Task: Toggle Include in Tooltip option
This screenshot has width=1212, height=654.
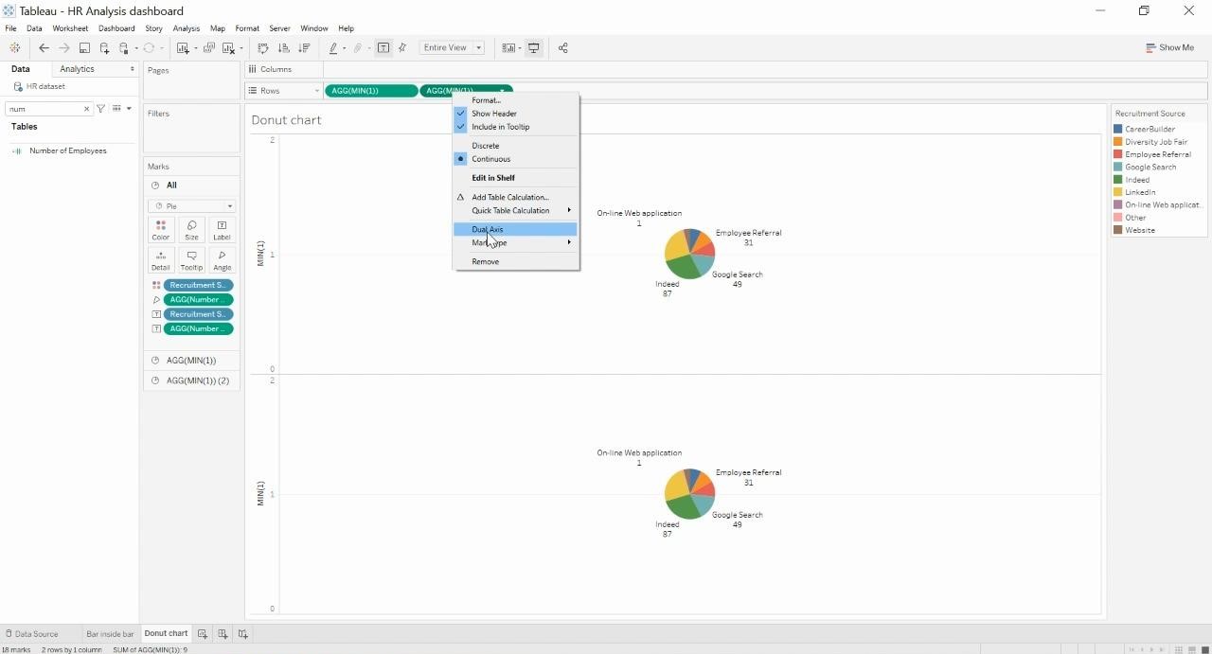Action: [516, 127]
